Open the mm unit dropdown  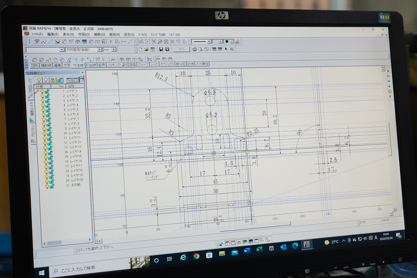114,49
